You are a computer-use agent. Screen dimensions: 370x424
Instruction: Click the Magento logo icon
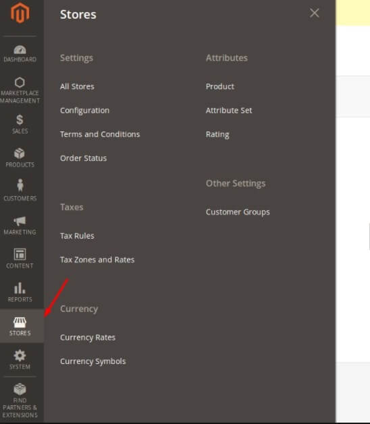point(20,13)
